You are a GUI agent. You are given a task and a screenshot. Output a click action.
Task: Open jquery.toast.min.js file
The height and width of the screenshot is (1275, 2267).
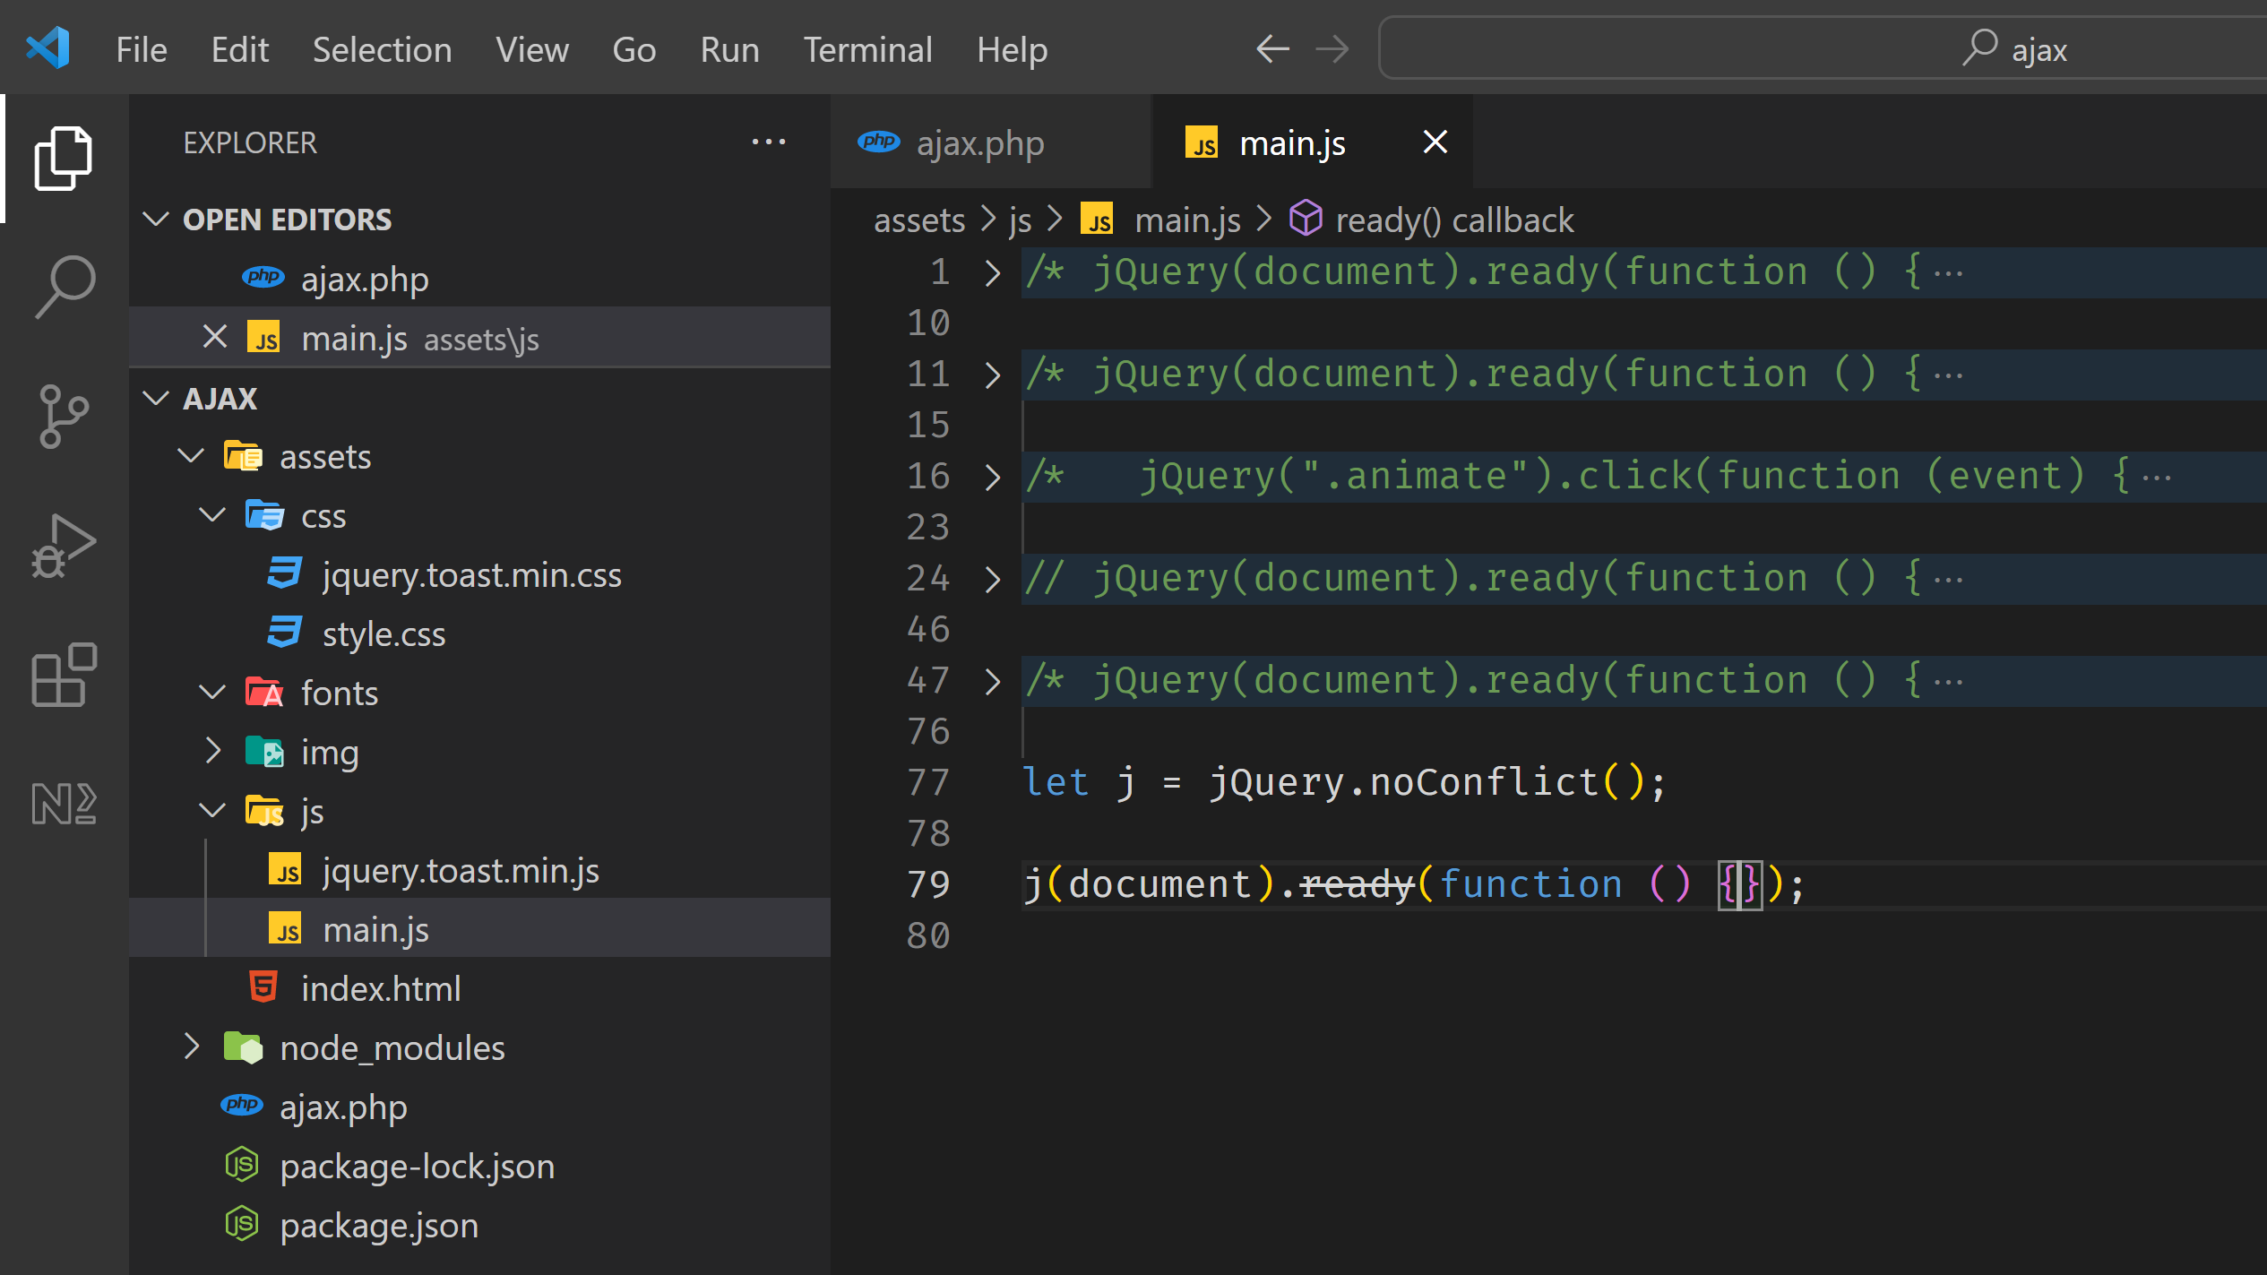point(480,870)
